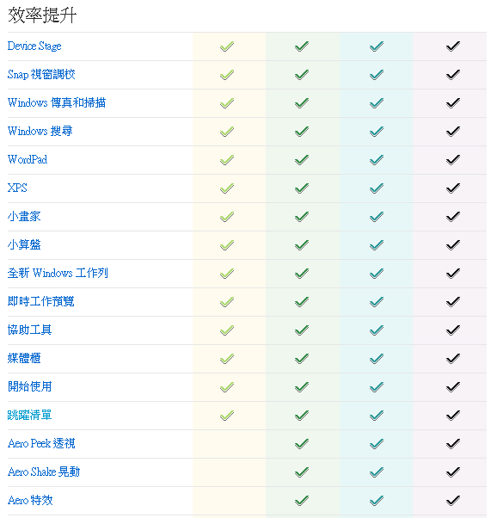Click the dark green checkmark beside Aero Shake 晃動
This screenshot has width=491, height=518.
pos(302,472)
